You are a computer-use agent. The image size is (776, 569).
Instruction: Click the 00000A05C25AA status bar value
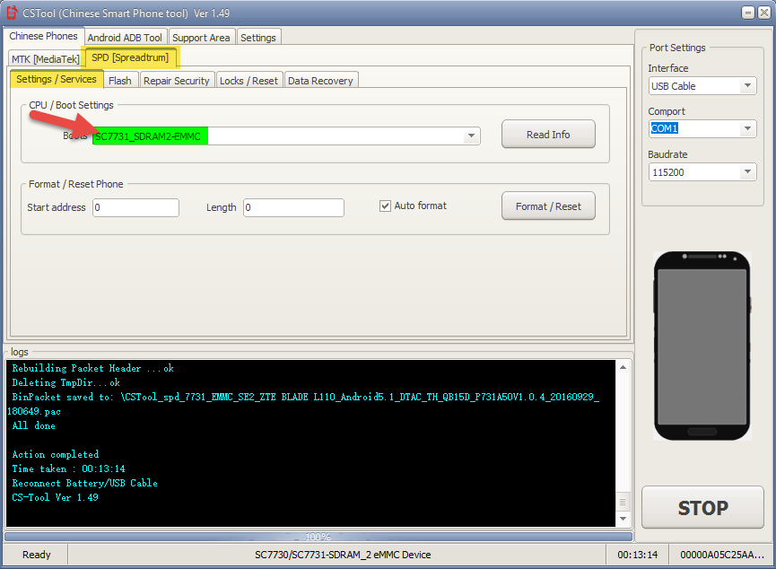pyautogui.click(x=722, y=555)
